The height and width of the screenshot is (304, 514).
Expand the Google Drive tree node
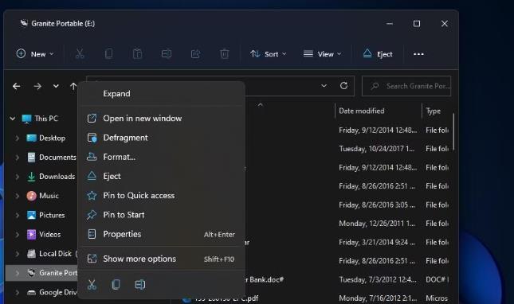[x=17, y=292]
